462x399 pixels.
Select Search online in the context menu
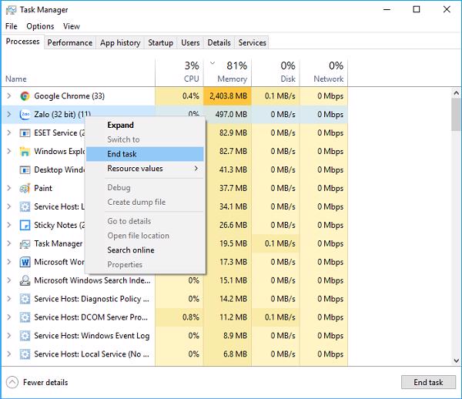[145, 250]
